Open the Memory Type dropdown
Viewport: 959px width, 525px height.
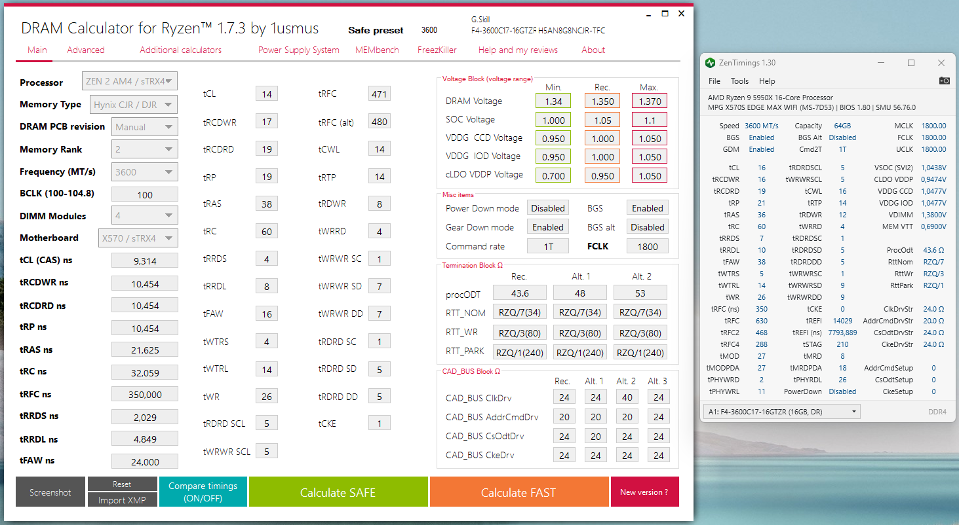click(x=134, y=104)
